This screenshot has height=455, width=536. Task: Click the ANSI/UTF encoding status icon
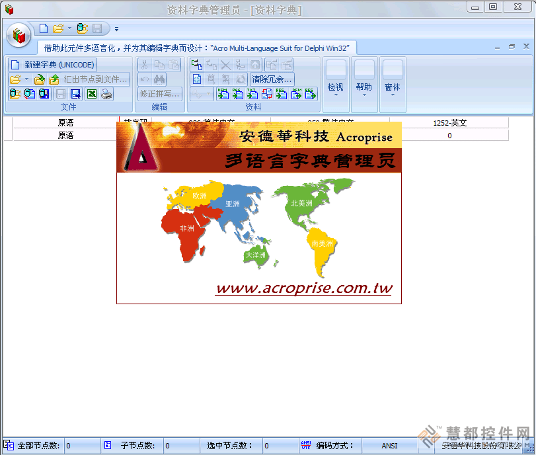306,445
